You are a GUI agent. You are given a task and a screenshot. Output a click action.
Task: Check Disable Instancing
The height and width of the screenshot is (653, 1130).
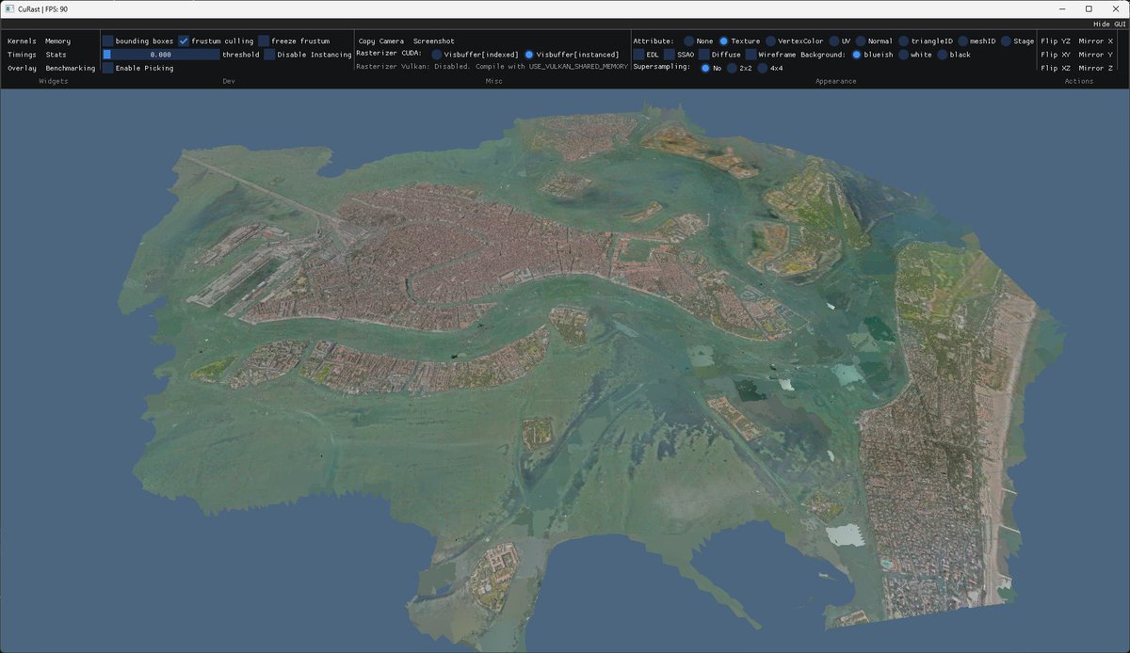coord(270,55)
